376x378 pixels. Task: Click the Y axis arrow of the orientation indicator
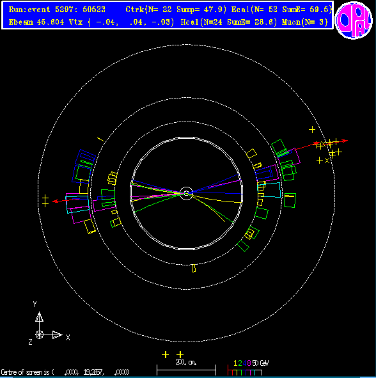(39, 317)
